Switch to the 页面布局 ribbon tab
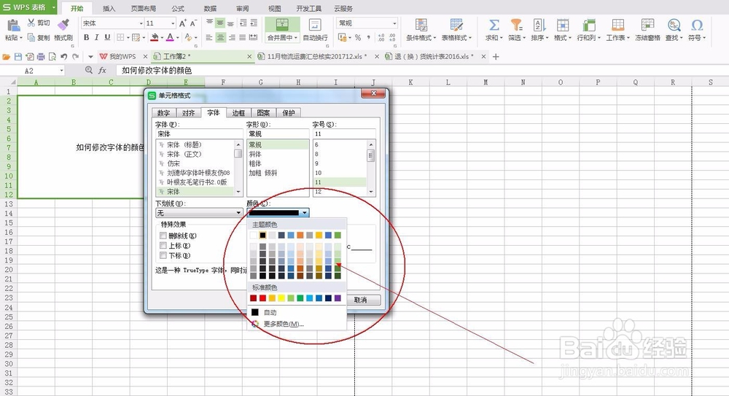Viewport: 729px width, 396px height. pos(143,8)
